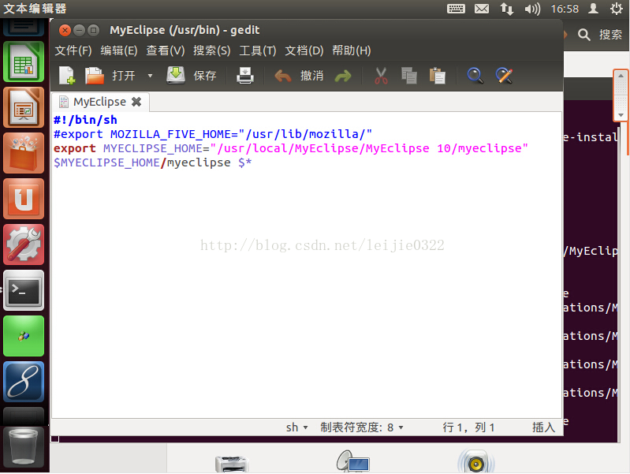The height and width of the screenshot is (474, 630).
Task: Open the blue 8 launcher icon
Action: click(24, 382)
